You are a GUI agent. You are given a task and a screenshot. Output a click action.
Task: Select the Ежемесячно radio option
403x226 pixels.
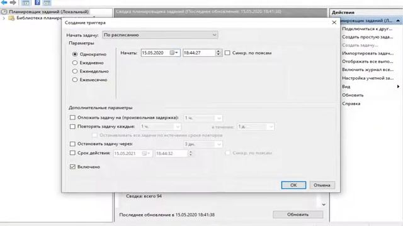coord(75,80)
